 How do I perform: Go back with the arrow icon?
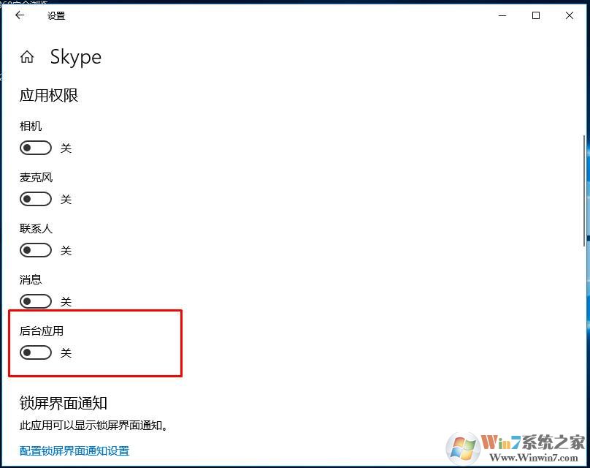[x=20, y=15]
